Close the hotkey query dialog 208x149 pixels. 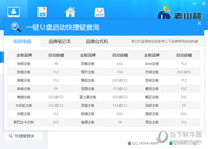[199, 23]
